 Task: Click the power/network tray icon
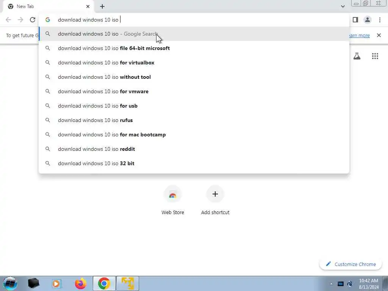coord(350,284)
